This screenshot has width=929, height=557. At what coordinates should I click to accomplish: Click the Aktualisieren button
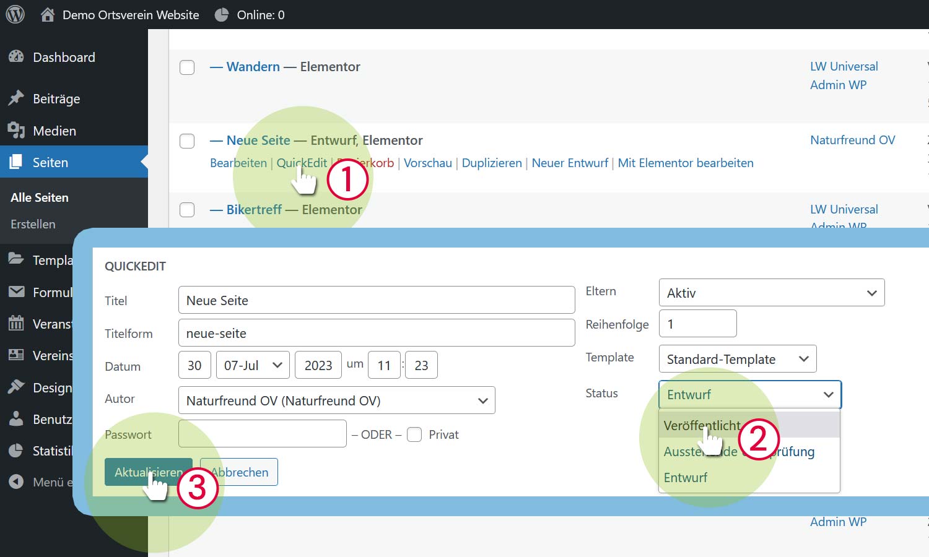149,472
